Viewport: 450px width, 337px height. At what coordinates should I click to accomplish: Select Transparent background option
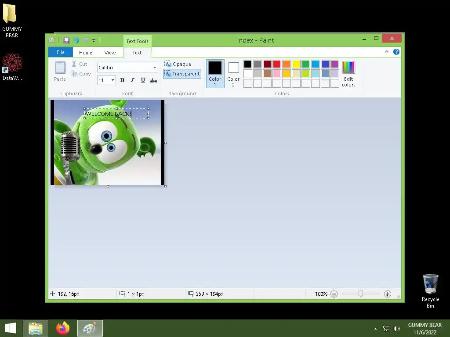pos(182,74)
